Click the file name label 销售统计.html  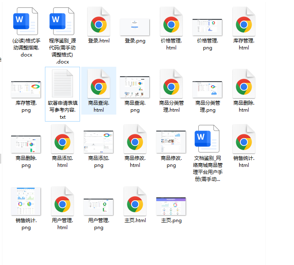[x=244, y=162]
